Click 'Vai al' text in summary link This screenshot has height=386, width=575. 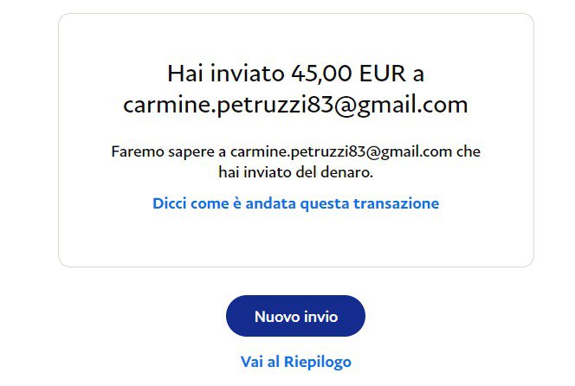click(261, 362)
